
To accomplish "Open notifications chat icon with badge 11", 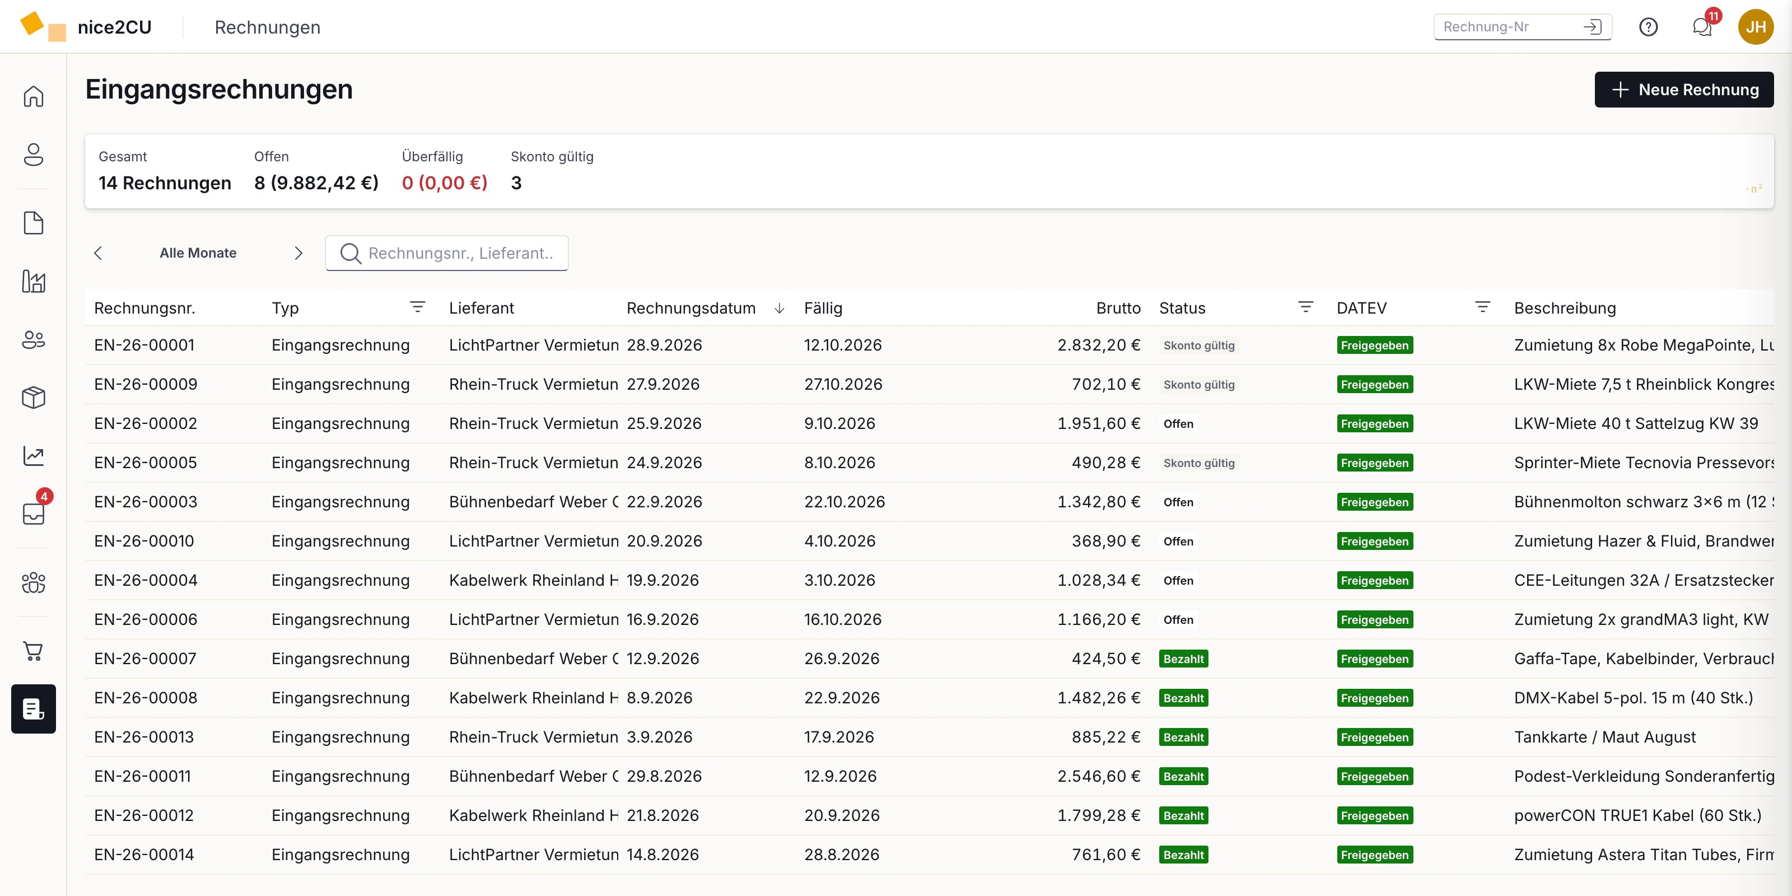I will pyautogui.click(x=1702, y=27).
